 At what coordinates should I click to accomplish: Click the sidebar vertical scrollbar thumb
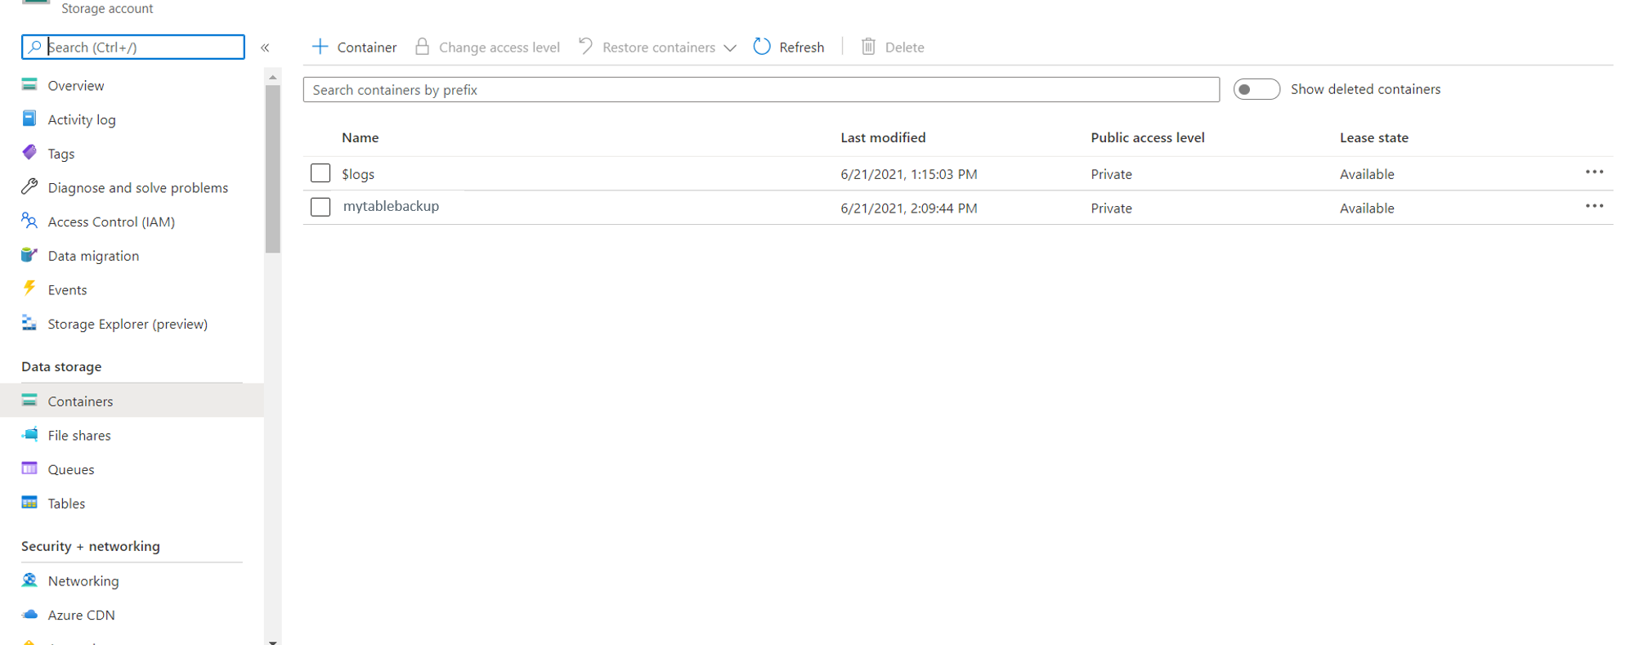273,168
